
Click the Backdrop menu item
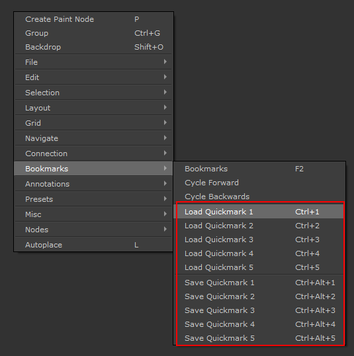click(93, 47)
